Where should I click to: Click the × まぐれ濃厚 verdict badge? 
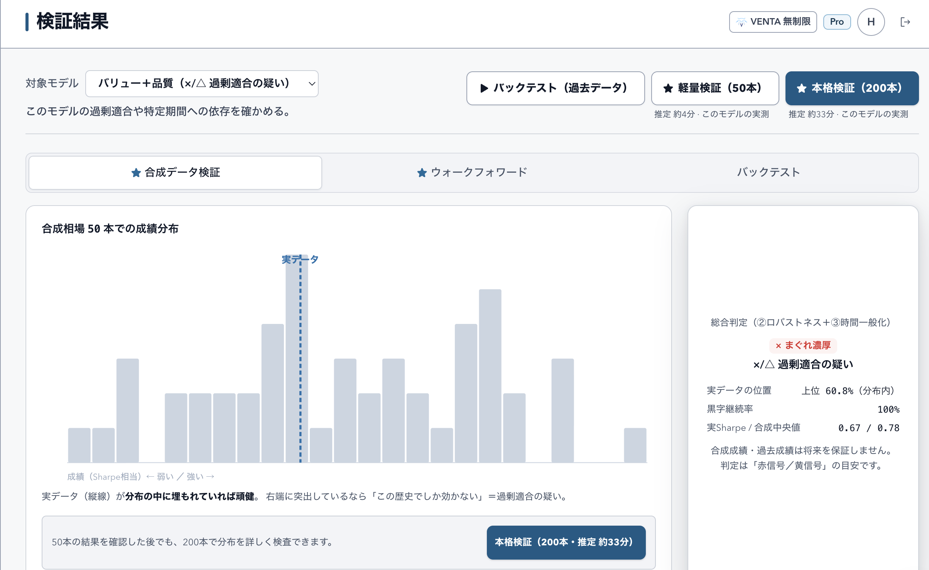(803, 346)
